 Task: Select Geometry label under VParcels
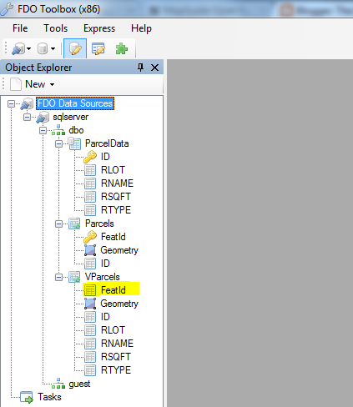point(119,304)
